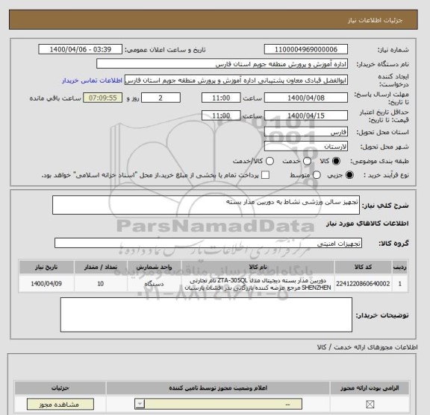Click the مشاهده مجوز button
The width and height of the screenshot is (430, 415).
click(x=60, y=405)
